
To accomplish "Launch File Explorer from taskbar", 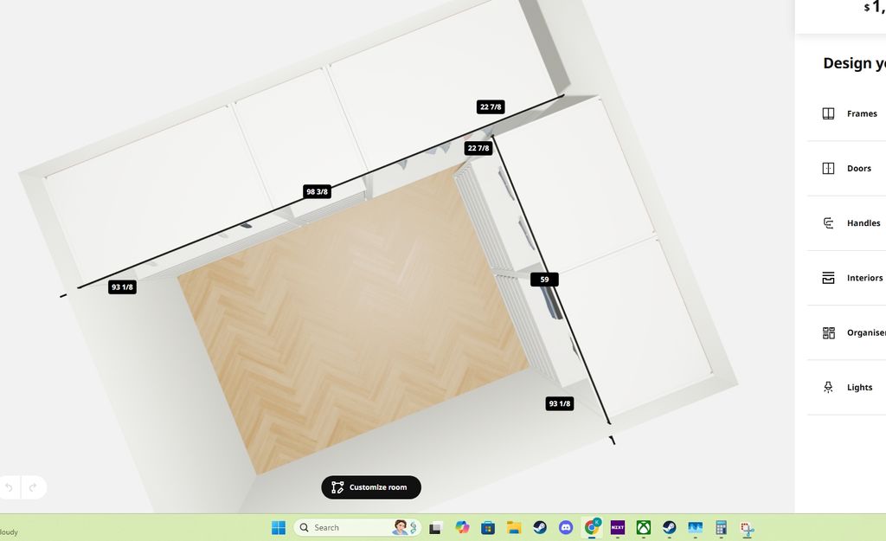I will (x=514, y=527).
